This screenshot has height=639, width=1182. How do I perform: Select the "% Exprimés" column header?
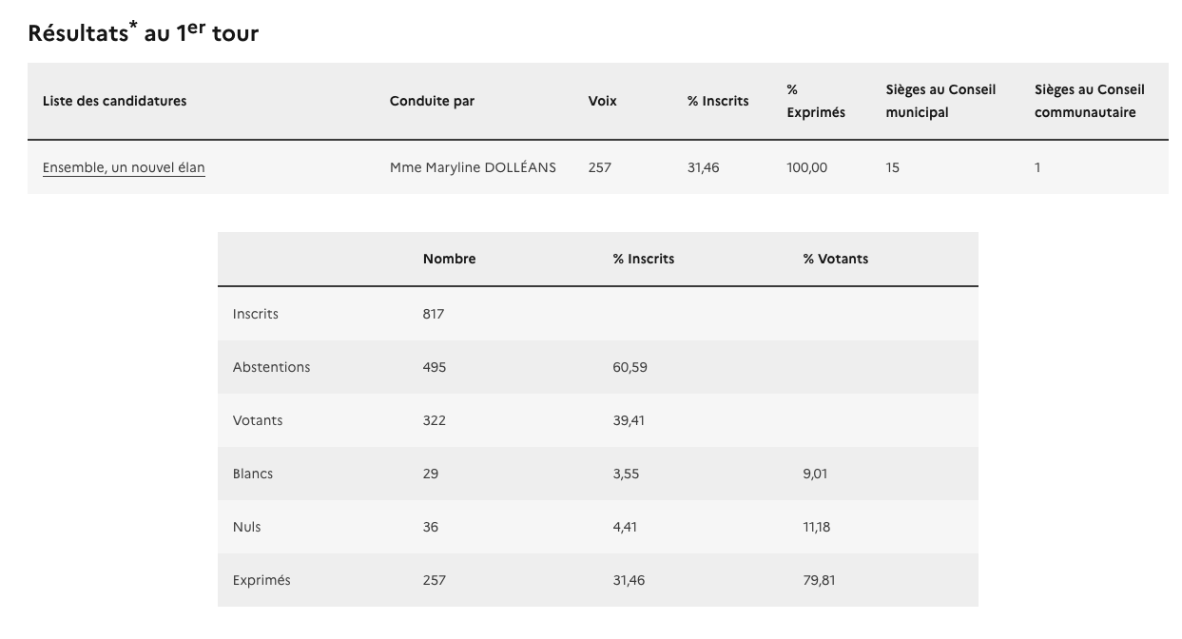point(815,101)
